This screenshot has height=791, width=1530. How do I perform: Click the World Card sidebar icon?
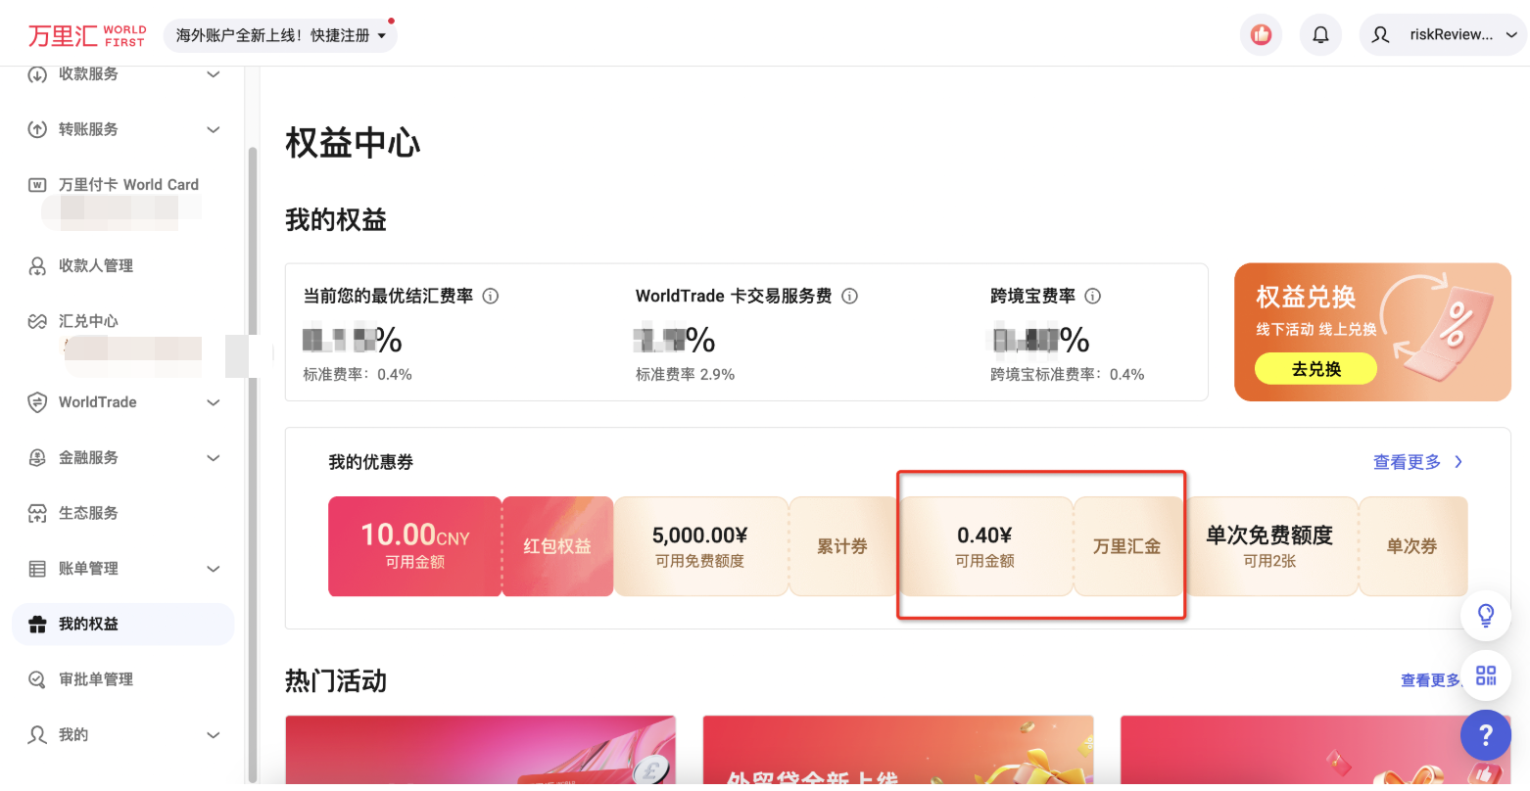(37, 185)
